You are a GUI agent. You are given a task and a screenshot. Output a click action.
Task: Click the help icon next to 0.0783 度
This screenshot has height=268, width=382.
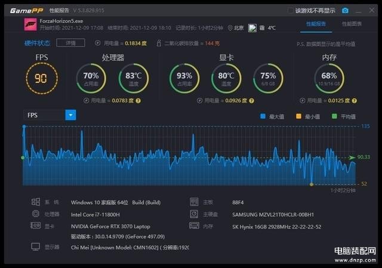pos(138,101)
